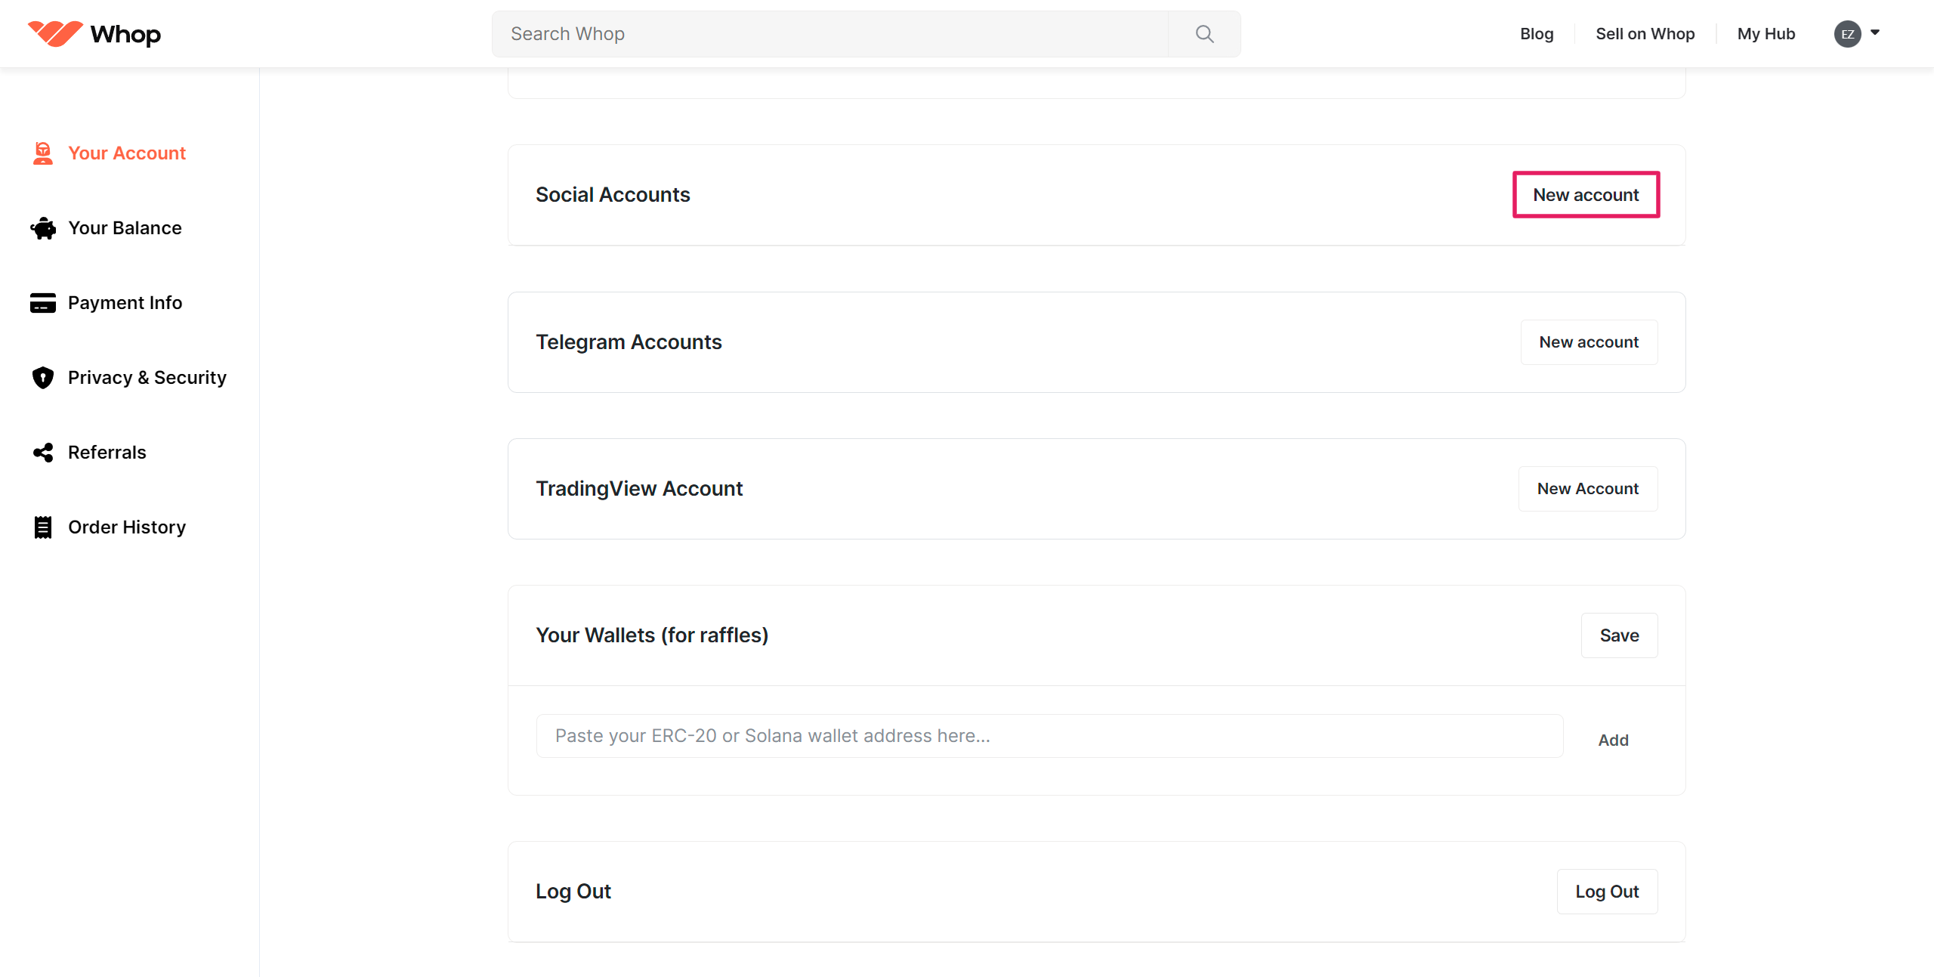Go to My Hub
This screenshot has height=977, width=1934.
click(x=1766, y=34)
